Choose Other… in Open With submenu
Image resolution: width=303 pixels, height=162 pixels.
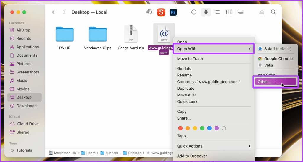(275, 82)
